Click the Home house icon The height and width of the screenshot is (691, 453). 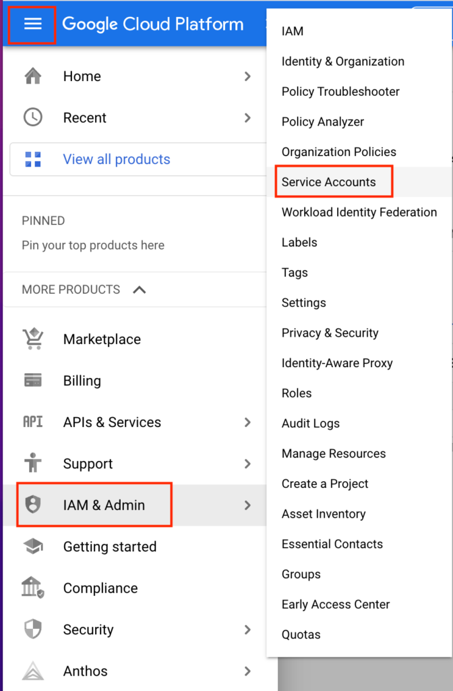33,76
